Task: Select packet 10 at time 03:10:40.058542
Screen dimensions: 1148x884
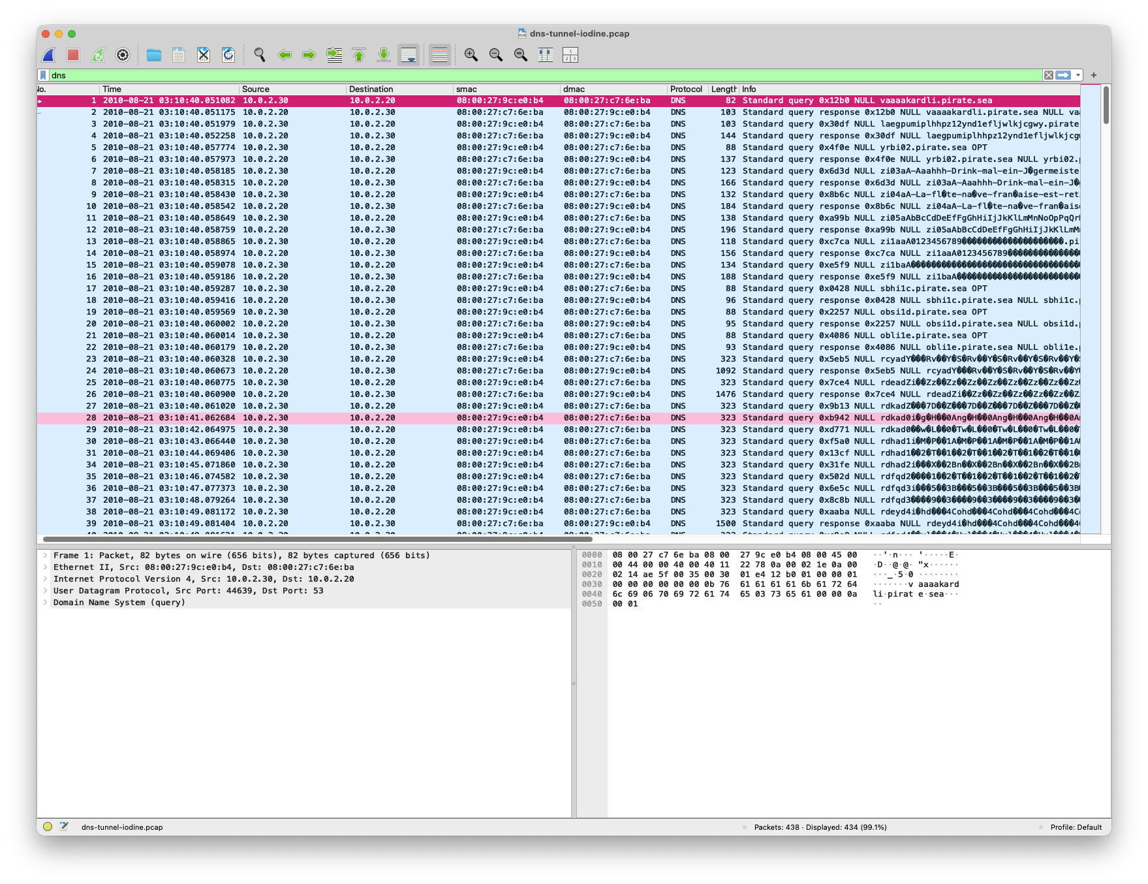Action: tap(558, 206)
